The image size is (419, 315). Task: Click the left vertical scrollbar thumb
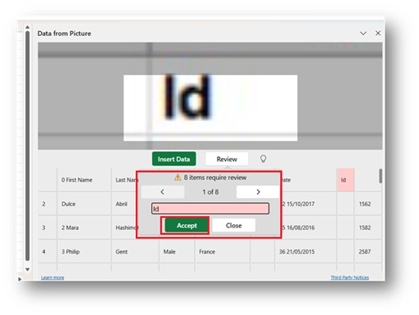(x=27, y=146)
